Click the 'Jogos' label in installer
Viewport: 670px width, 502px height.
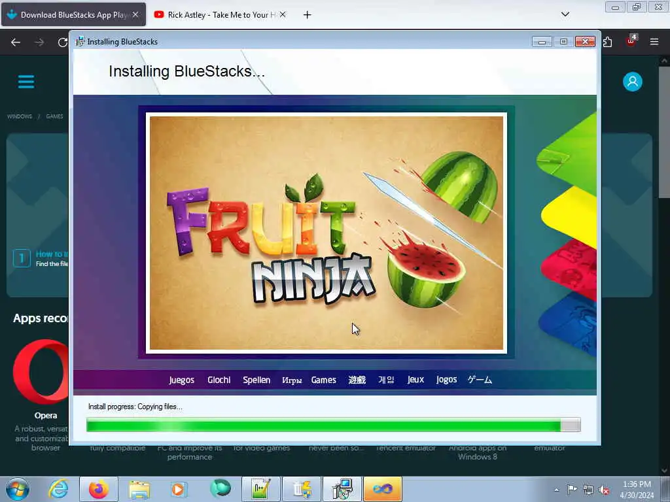coord(446,380)
